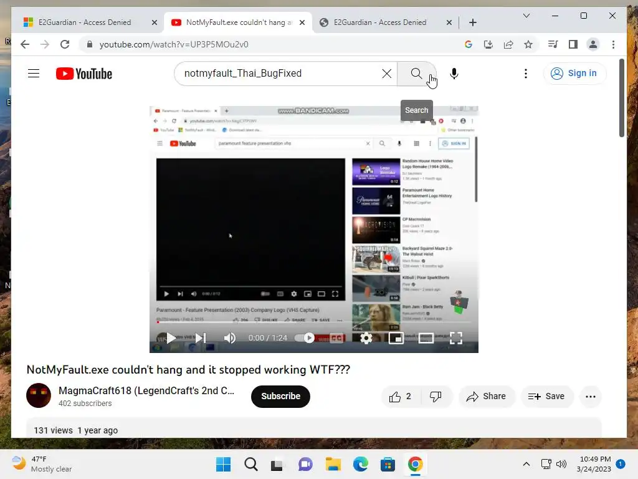Screen dimensions: 638x479
Task: Show hidden system tray icons
Action: click(526, 464)
